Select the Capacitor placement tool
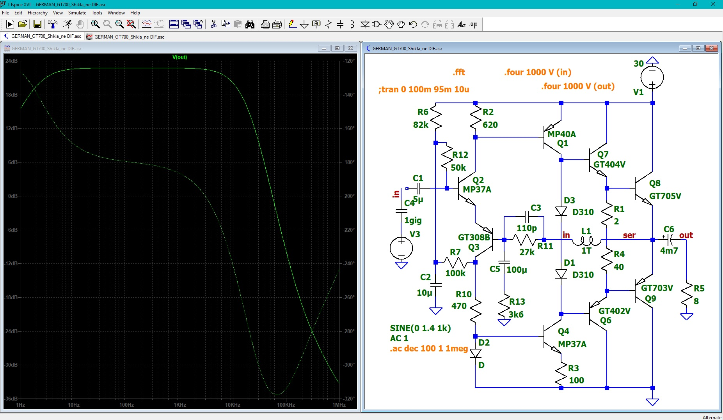 click(x=340, y=24)
